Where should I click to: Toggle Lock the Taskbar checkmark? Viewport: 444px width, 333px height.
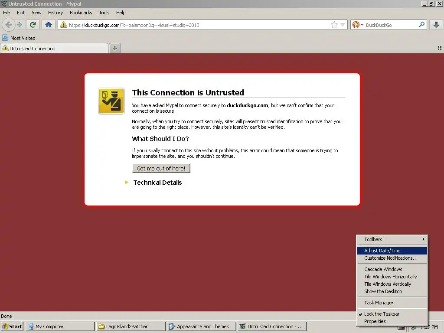click(x=392, y=314)
